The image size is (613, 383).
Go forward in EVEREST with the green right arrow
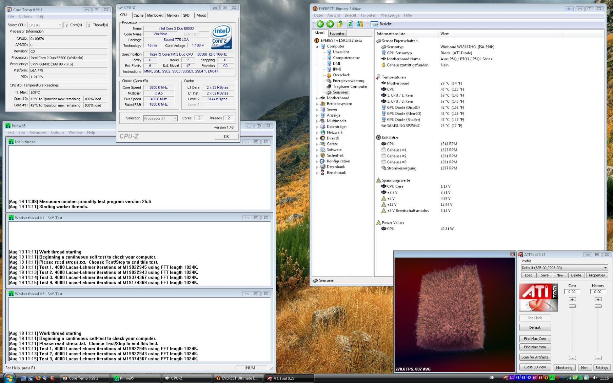pos(330,24)
